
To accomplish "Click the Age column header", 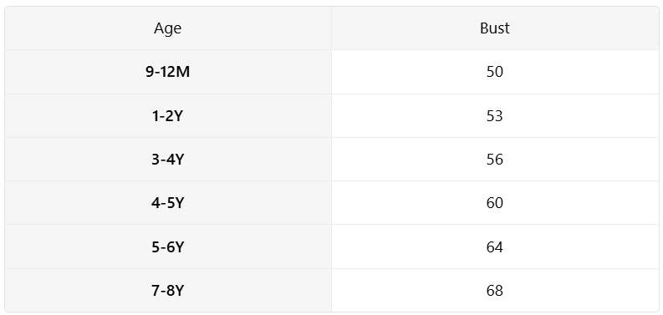I will coord(168,28).
